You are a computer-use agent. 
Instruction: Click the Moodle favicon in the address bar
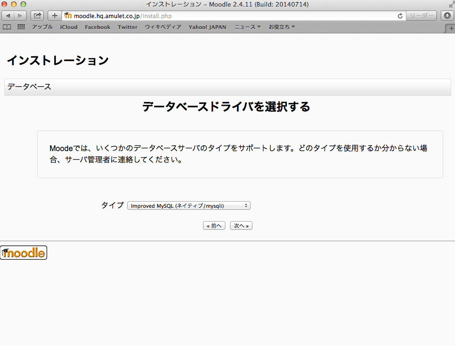point(68,16)
